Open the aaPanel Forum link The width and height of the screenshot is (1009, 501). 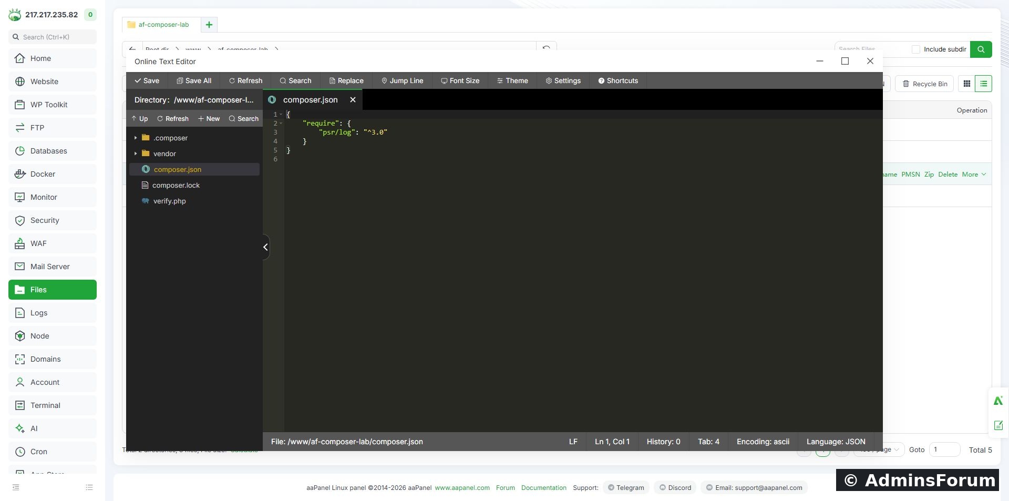(x=505, y=488)
